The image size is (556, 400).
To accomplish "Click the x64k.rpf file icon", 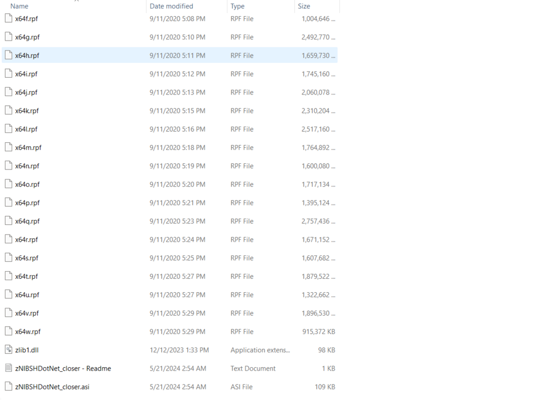I will (8, 110).
